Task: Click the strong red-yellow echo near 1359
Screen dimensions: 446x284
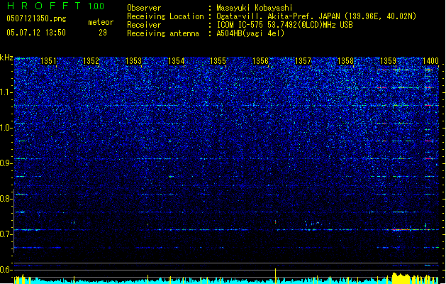Action: (x=401, y=229)
